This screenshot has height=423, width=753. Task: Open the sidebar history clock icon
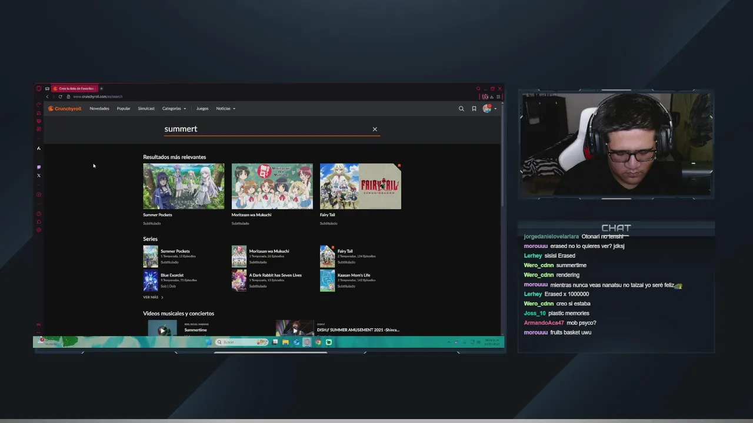(x=39, y=214)
